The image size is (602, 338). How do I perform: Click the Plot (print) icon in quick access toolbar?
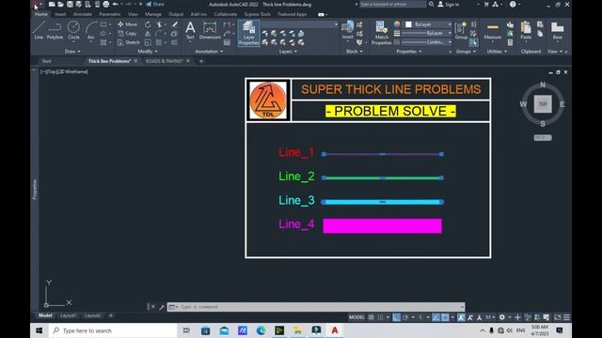tap(106, 4)
